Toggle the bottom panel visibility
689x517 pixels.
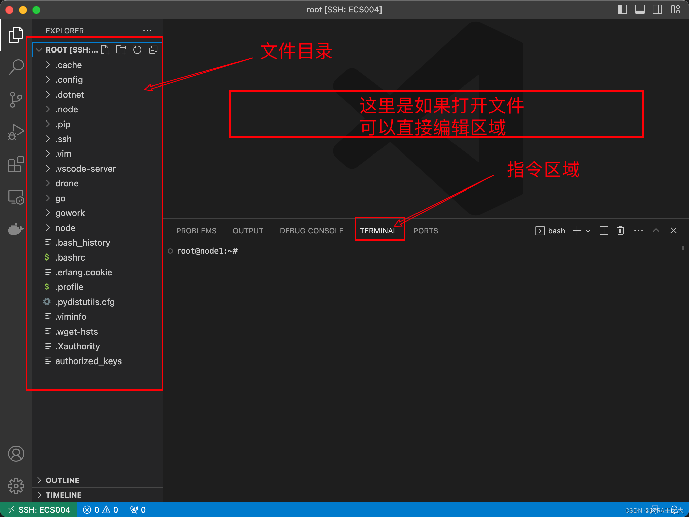(x=640, y=10)
